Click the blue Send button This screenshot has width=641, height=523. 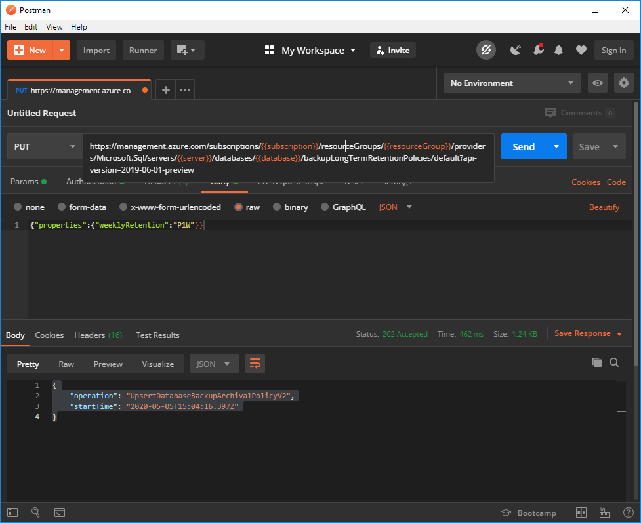[524, 146]
